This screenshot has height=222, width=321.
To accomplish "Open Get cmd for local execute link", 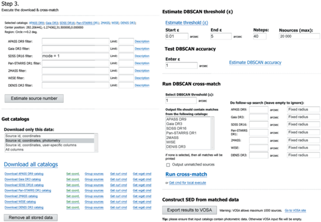I will [188, 183].
